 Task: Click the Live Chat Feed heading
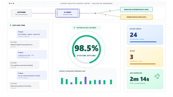pos(19,25)
